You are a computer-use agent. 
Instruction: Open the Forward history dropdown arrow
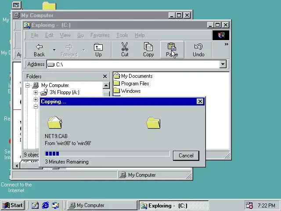pyautogui.click(x=84, y=50)
